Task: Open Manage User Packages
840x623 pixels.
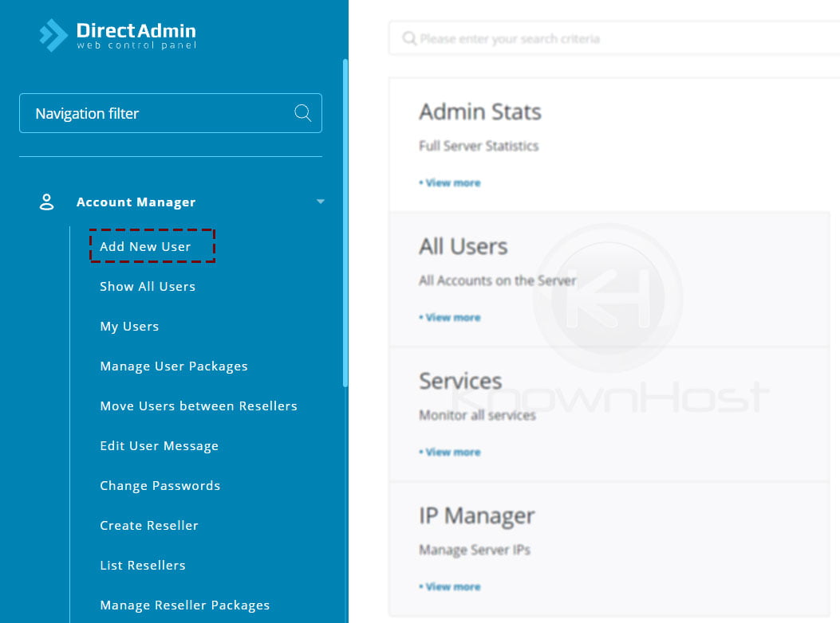Action: (x=173, y=366)
